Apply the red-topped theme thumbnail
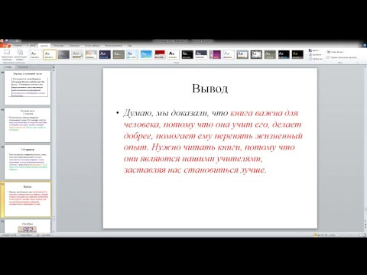This screenshot has width=367, height=275. click(160, 54)
